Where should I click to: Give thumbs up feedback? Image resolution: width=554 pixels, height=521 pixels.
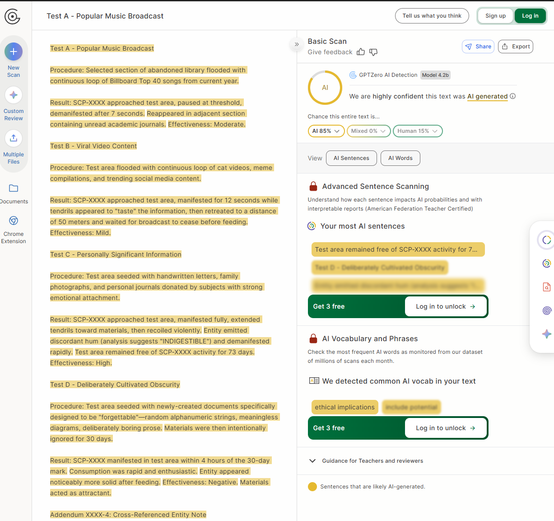361,52
